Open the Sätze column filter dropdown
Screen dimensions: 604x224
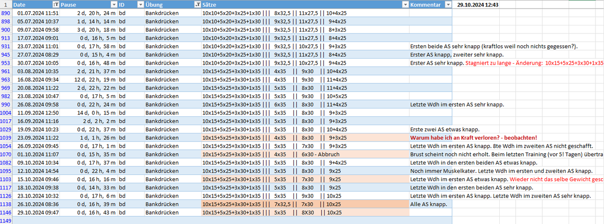click(405, 5)
